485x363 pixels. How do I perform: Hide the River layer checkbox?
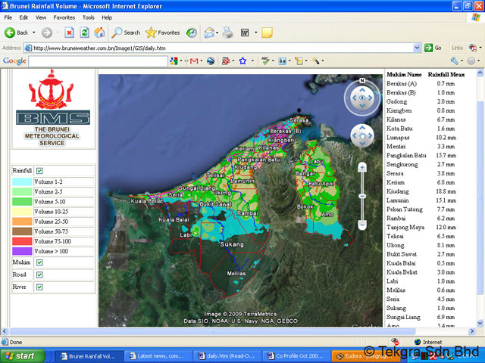[39, 287]
